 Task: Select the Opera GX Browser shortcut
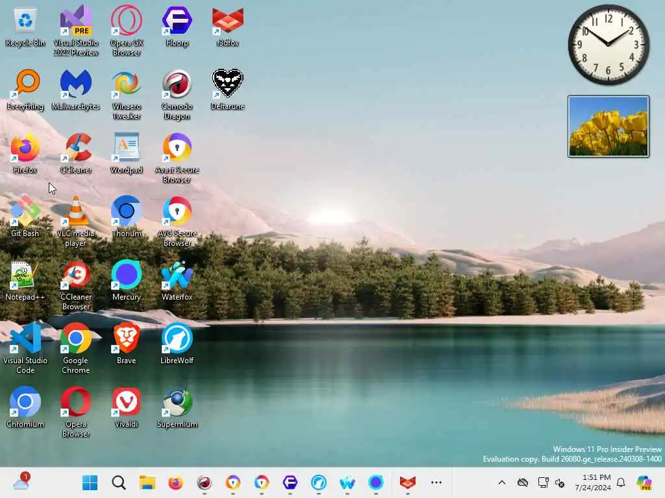click(127, 32)
